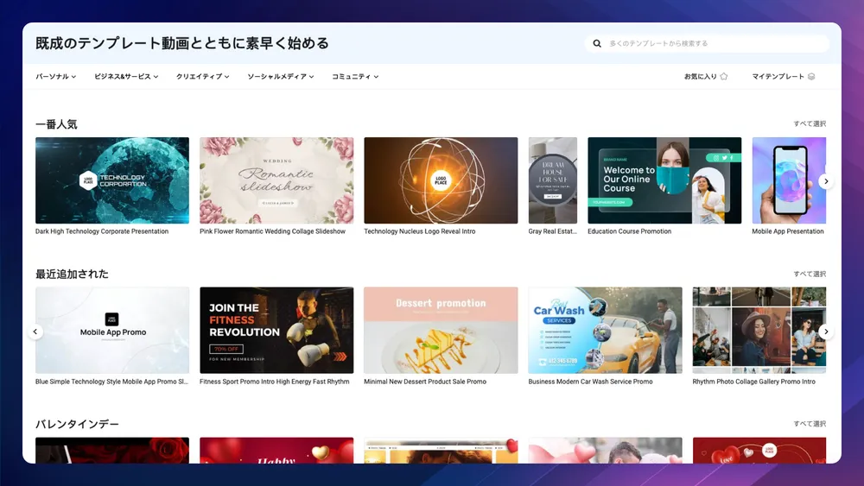Focus the template search input field
The width and height of the screenshot is (864, 486).
[713, 43]
